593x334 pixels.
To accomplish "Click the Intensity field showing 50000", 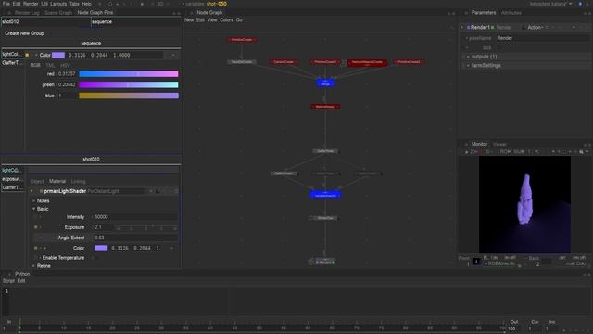I will click(135, 217).
